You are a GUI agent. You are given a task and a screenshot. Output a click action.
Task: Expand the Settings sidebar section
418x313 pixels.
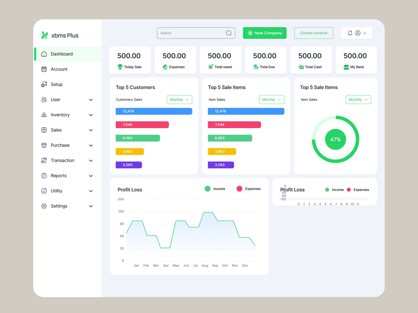(x=91, y=206)
